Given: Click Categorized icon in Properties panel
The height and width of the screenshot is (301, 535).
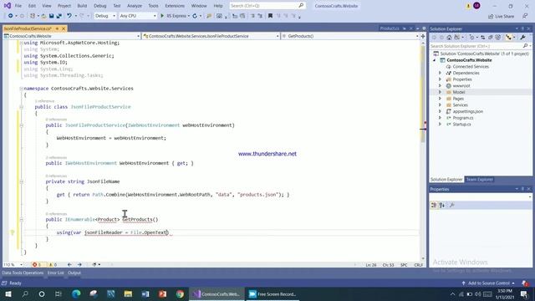Looking at the screenshot, I should pyautogui.click(x=434, y=205).
